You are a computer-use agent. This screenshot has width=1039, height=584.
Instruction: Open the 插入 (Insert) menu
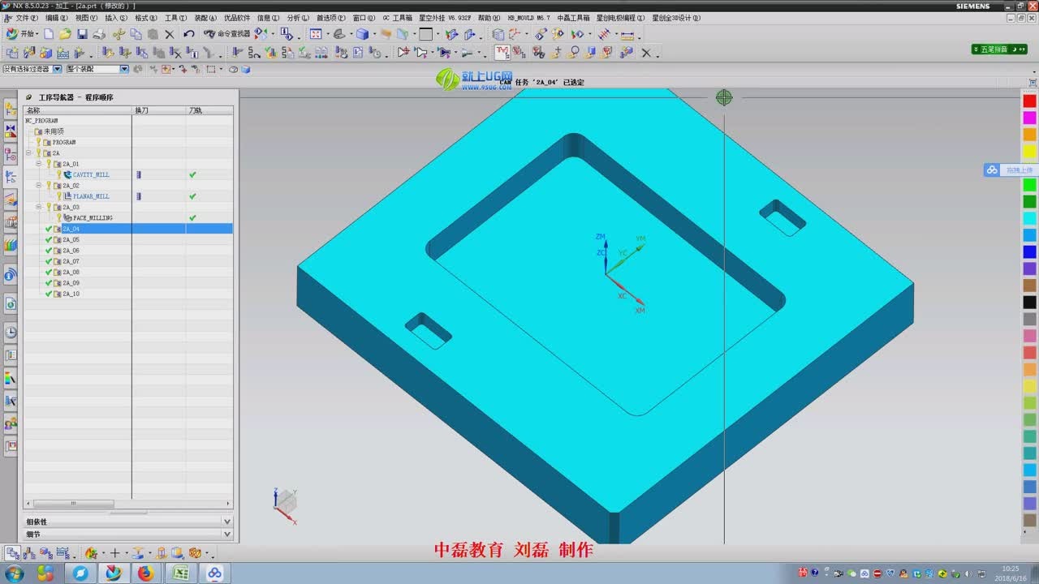click(116, 17)
